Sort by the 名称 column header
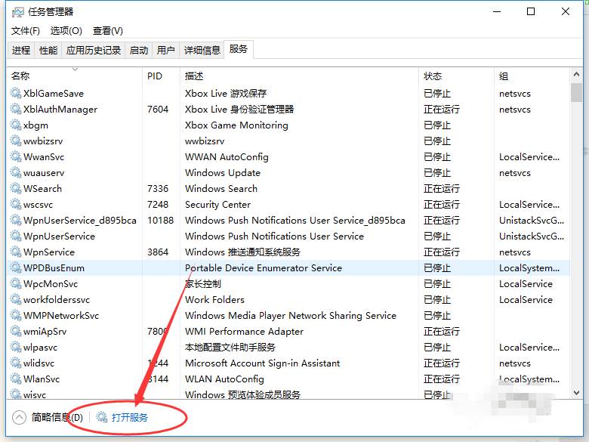 [x=74, y=76]
